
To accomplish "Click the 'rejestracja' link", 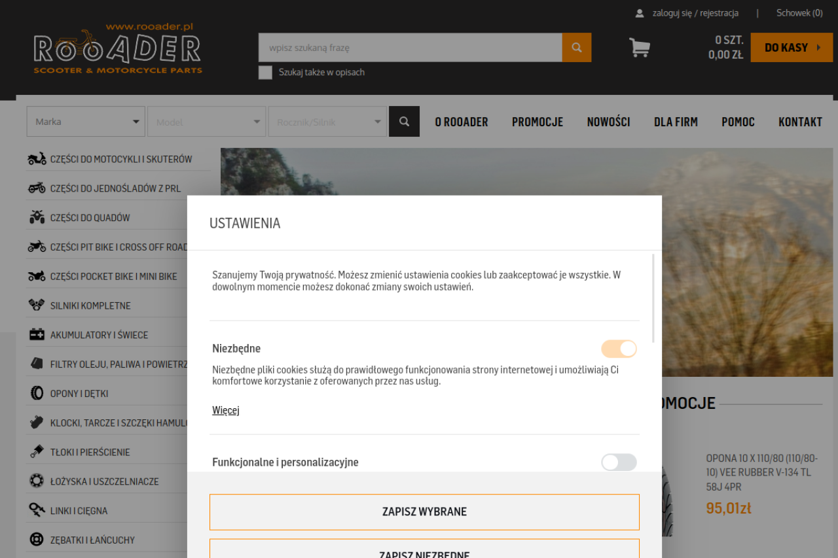I will click(x=719, y=13).
